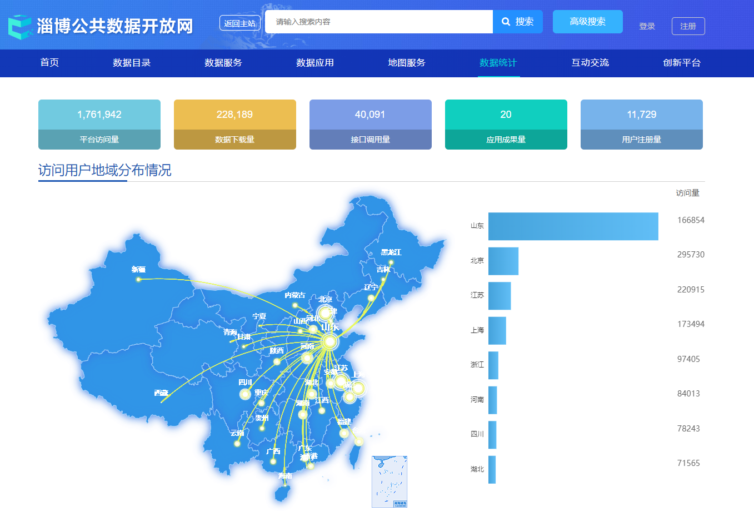Click the Hainan marker on the map

[284, 485]
